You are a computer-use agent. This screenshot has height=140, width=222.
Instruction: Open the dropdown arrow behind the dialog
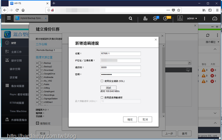[x=190, y=62]
